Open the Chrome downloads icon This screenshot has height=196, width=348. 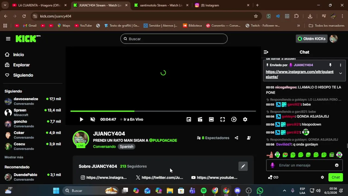point(310,16)
